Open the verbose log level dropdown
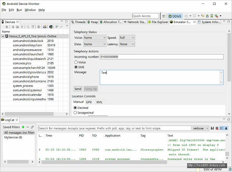The height and width of the screenshot is (172, 232). tap(201, 128)
